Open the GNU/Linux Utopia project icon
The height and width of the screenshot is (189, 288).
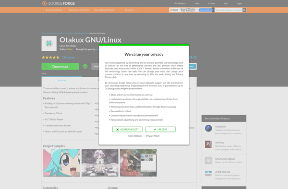click(208, 160)
